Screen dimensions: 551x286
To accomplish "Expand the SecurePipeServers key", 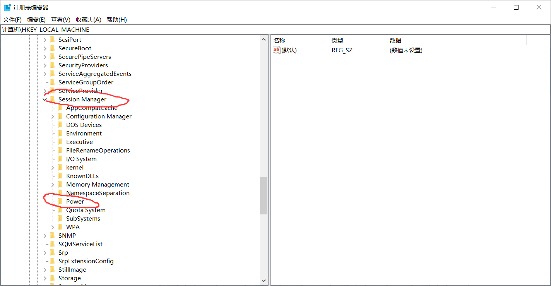I will [45, 57].
